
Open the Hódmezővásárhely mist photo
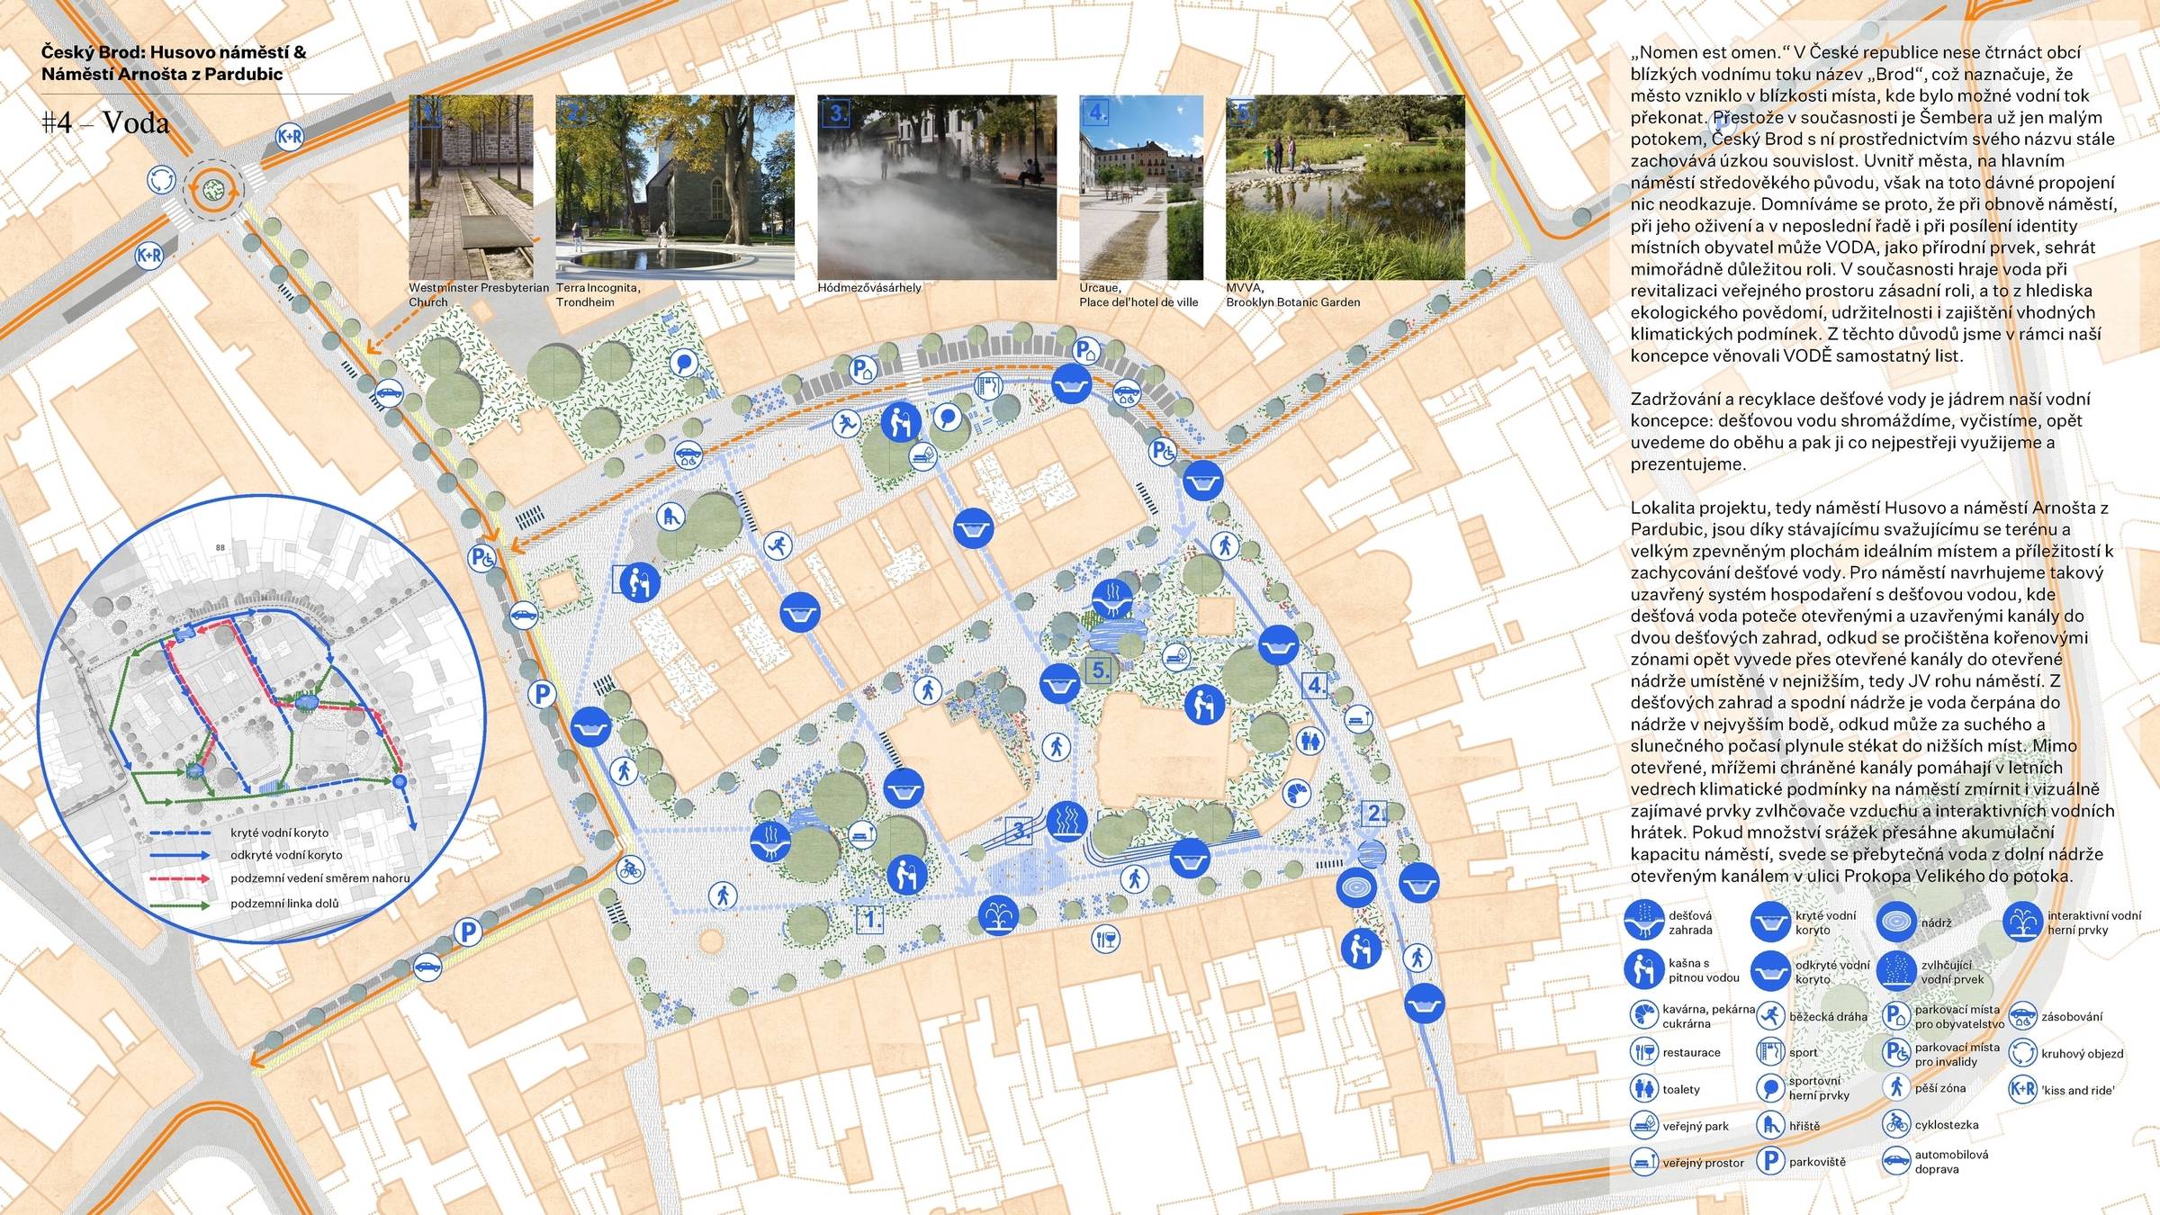936,187
